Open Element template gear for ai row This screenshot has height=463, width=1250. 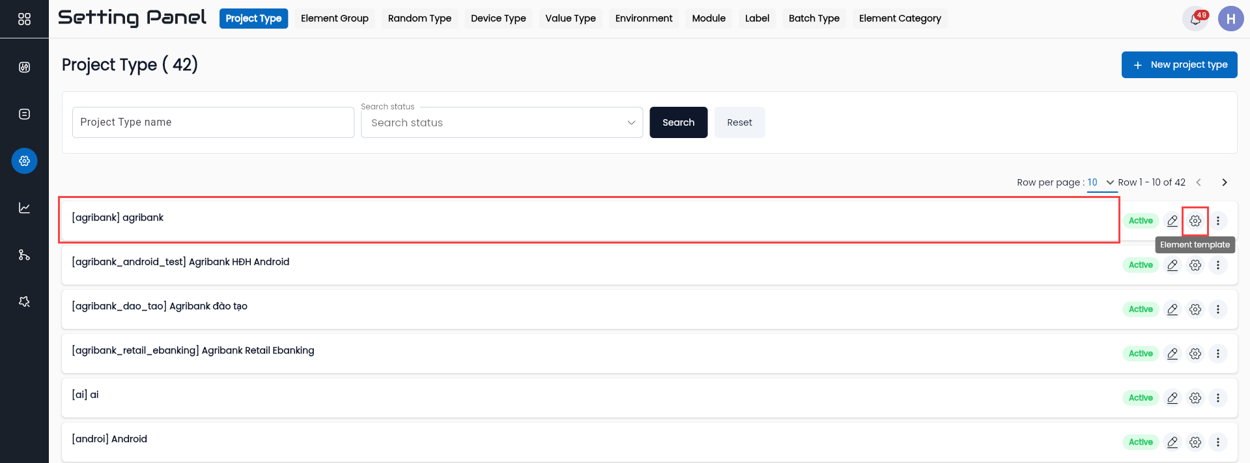[1195, 398]
